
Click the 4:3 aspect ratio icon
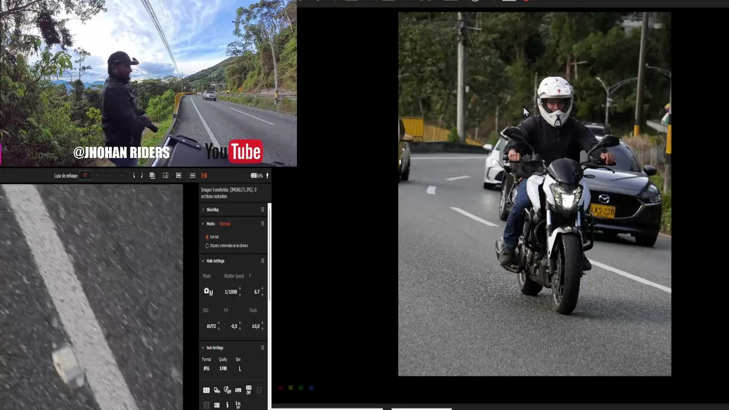tap(206, 390)
